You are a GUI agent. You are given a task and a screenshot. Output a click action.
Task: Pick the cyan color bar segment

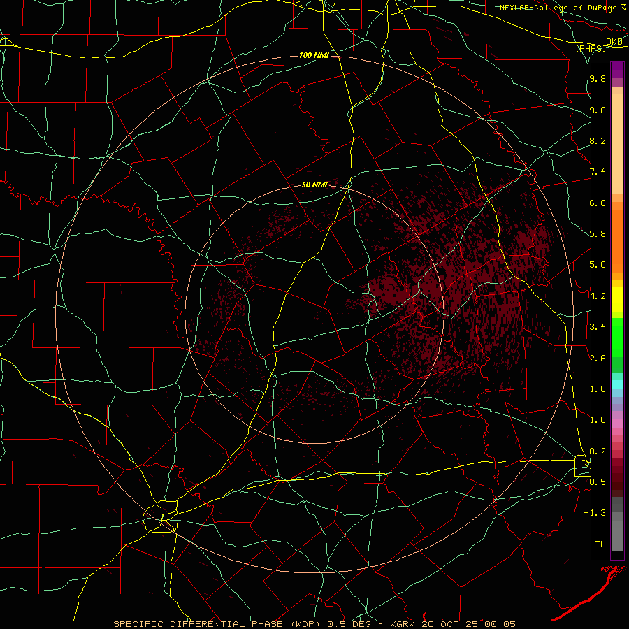(x=617, y=384)
